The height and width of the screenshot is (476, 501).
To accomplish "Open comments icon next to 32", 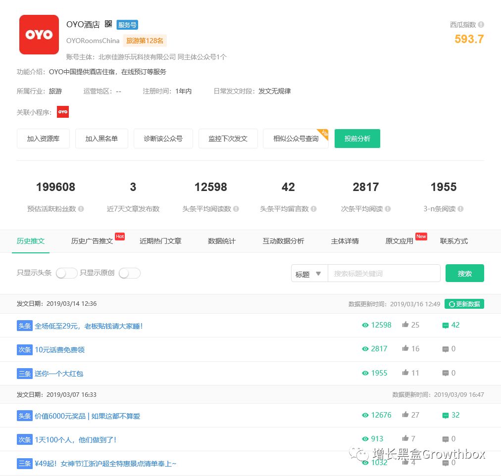I will coord(445,415).
